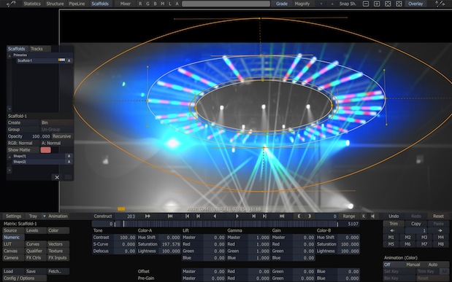The height and width of the screenshot is (282, 452).
Task: Click the Show Matte color swatch
Action: point(45,150)
